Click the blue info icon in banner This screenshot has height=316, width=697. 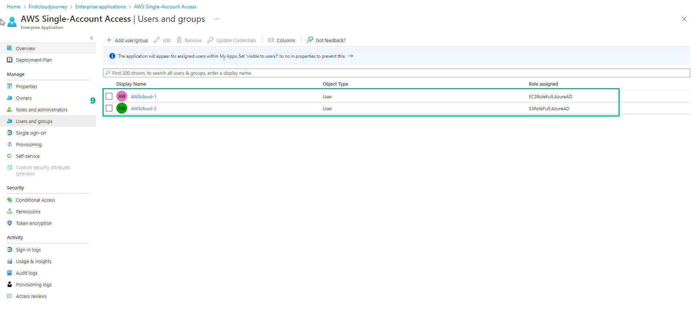(x=112, y=56)
